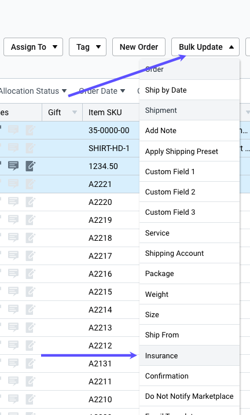Screen dimensions: 250x415
Task: Choose Package menu entry
Action: tap(189, 274)
